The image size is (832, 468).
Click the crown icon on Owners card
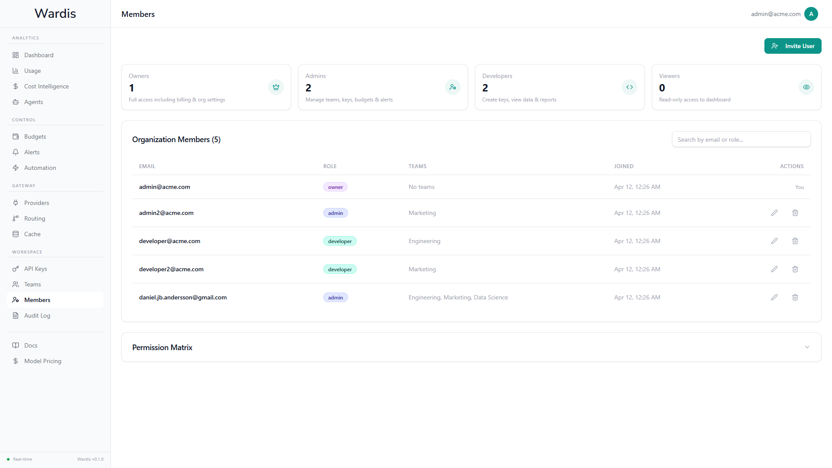(276, 87)
